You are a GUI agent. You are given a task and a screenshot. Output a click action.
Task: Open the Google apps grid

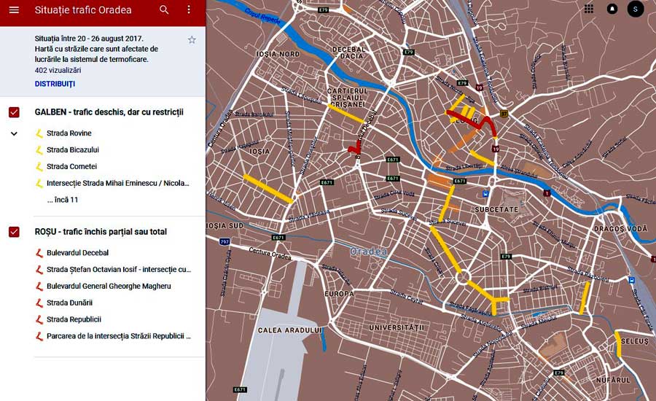[589, 9]
